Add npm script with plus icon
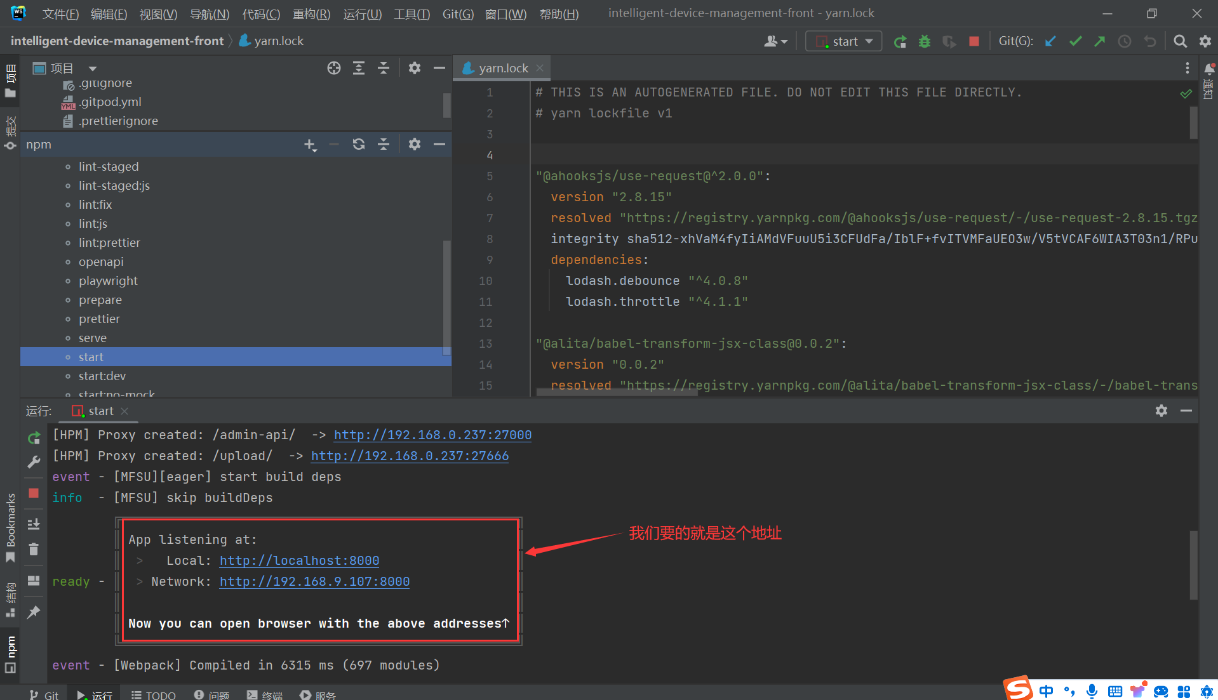This screenshot has height=700, width=1218. click(309, 145)
